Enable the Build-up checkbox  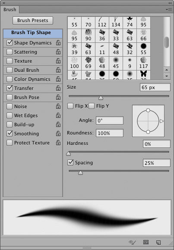9,125
